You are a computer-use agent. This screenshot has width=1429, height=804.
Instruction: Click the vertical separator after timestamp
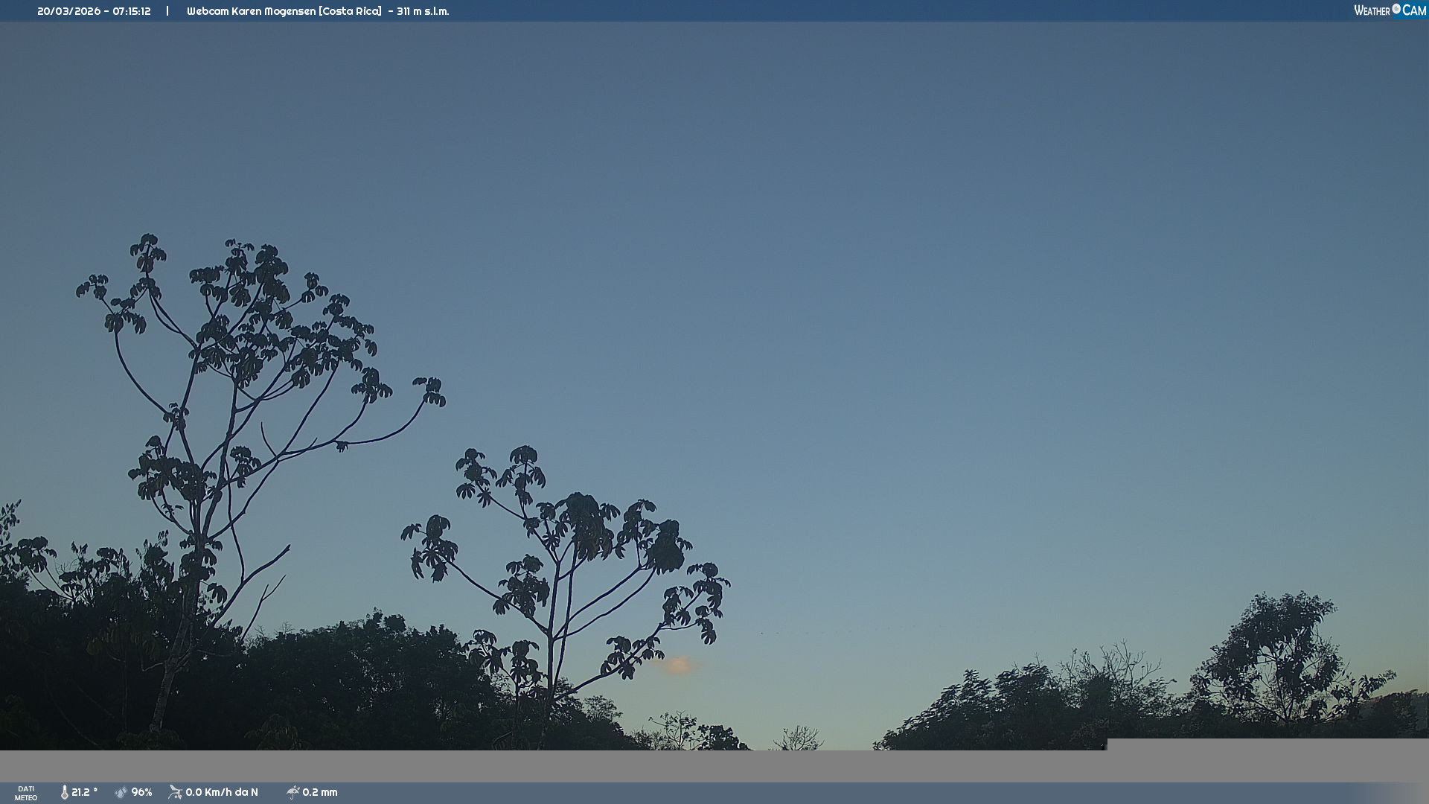pyautogui.click(x=167, y=11)
